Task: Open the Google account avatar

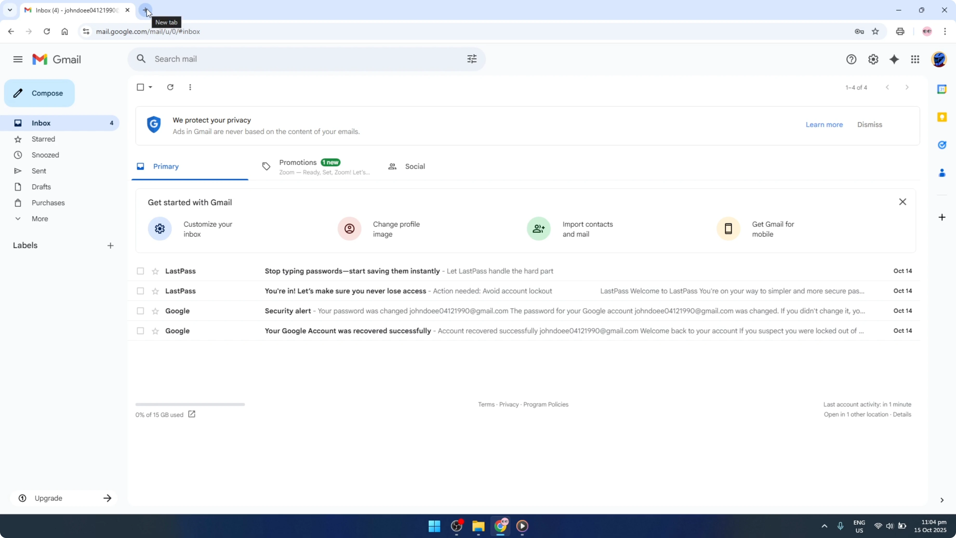Action: point(939,60)
